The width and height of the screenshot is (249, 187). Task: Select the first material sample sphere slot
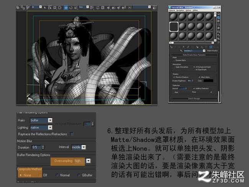click(x=174, y=17)
